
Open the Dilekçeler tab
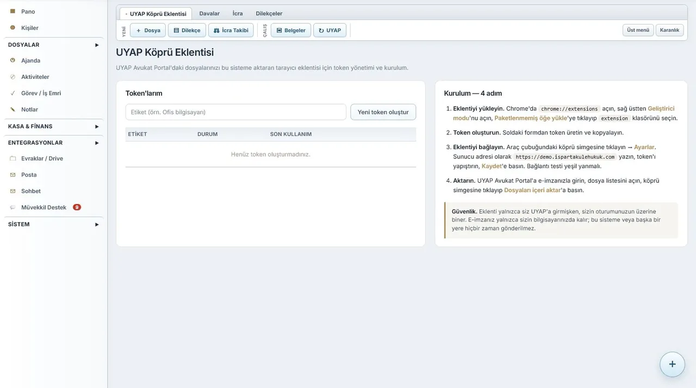pyautogui.click(x=269, y=14)
